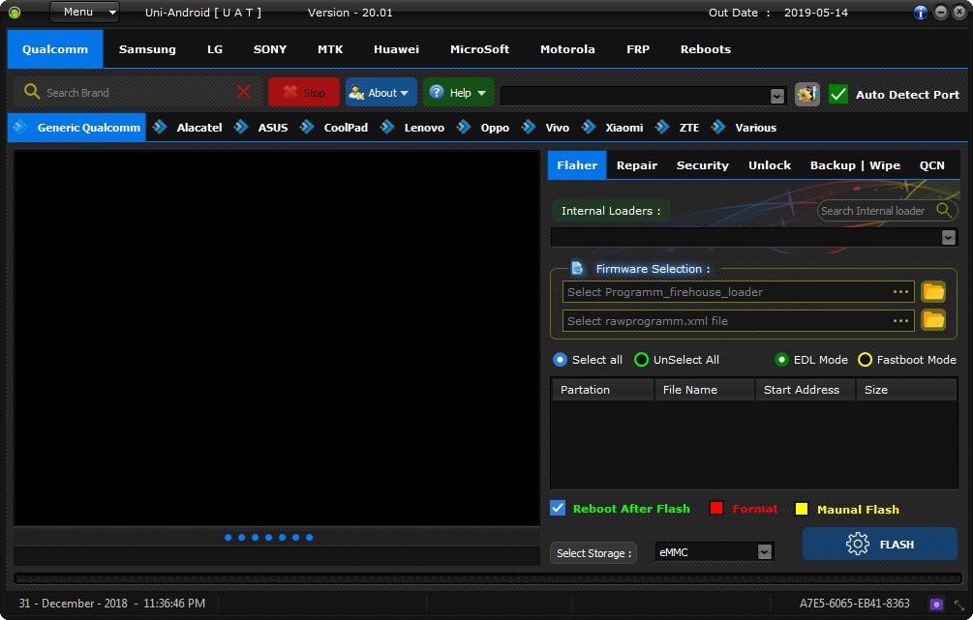Open the About dropdown
This screenshot has width=973, height=620.
pyautogui.click(x=381, y=93)
